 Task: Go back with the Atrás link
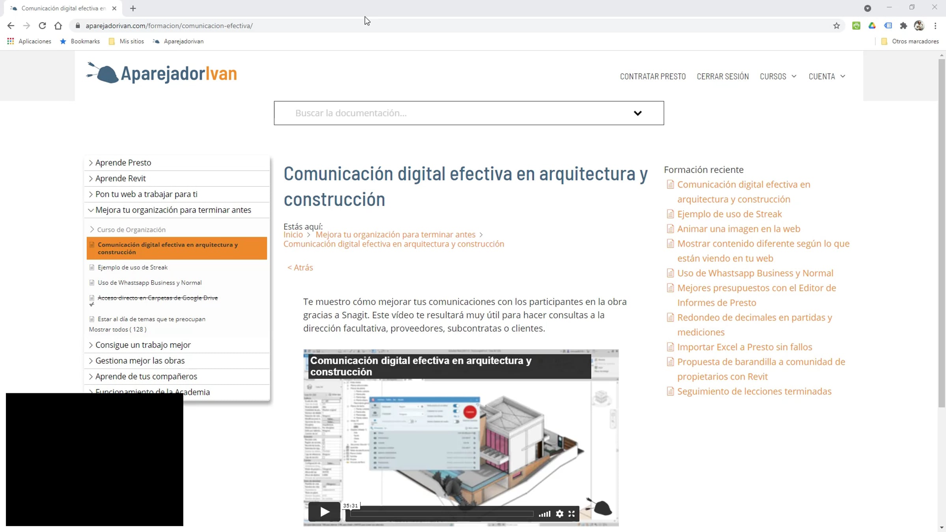tap(300, 267)
